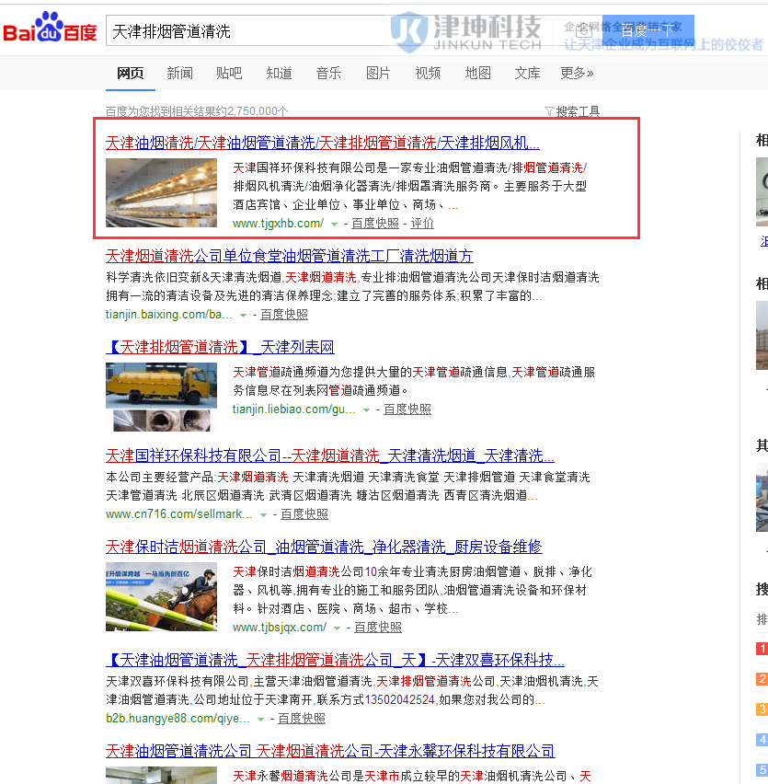Open the 贴吧 tab
Image resolution: width=768 pixels, height=784 pixels.
229,74
